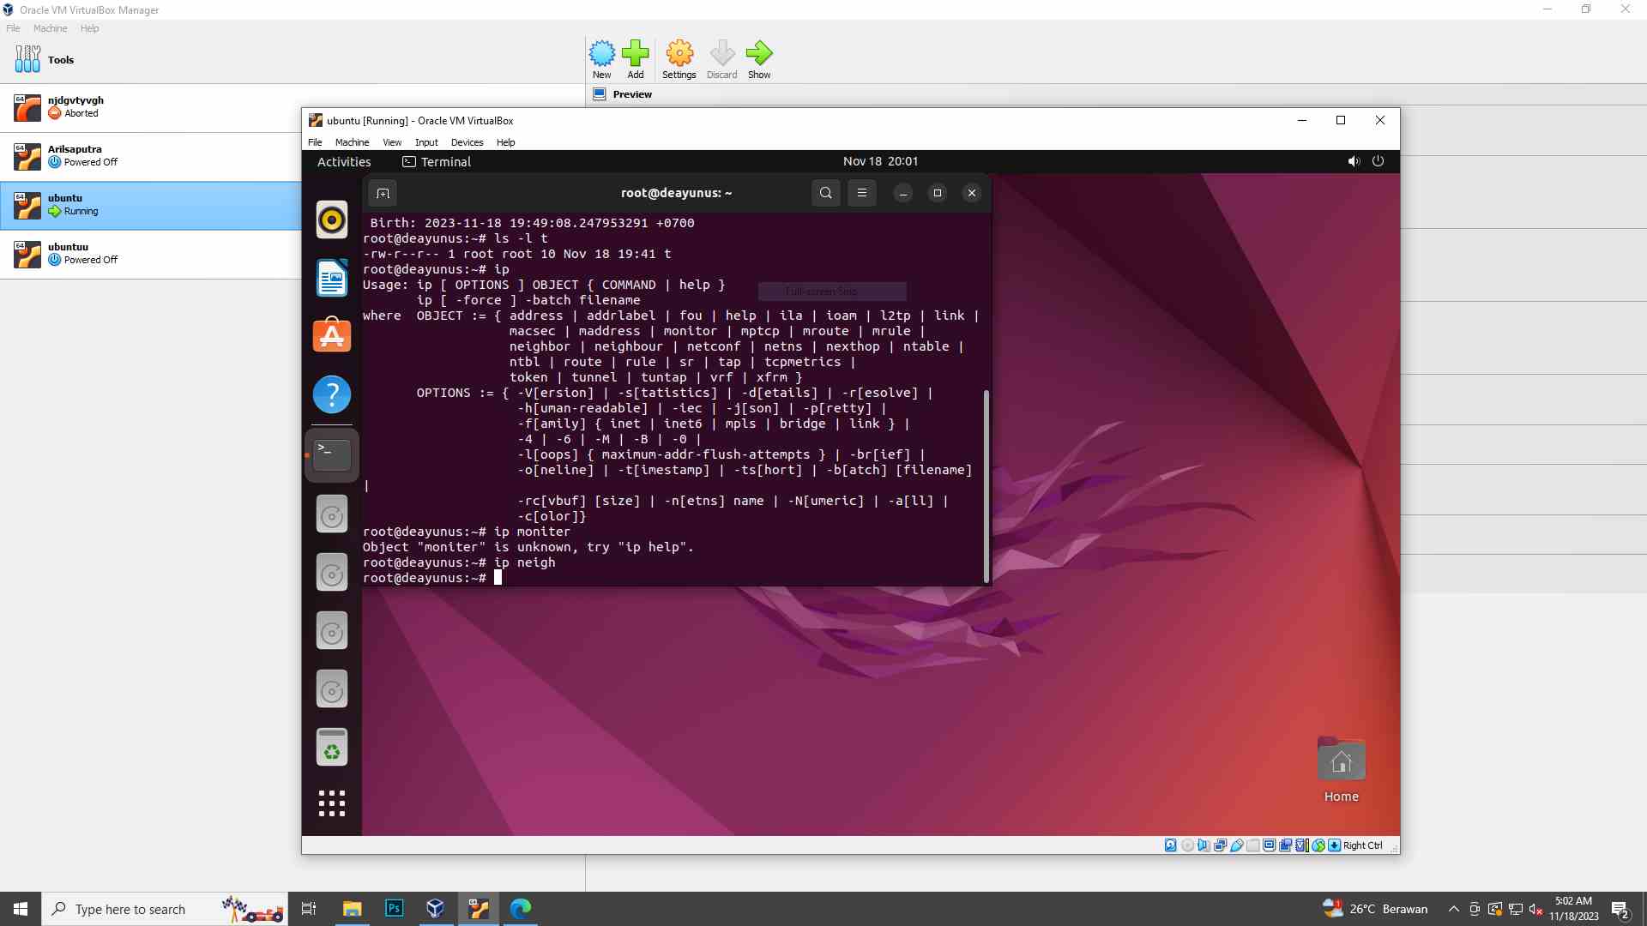Image resolution: width=1647 pixels, height=926 pixels.
Task: Click the muted volume tray icon
Action: [x=1536, y=909]
